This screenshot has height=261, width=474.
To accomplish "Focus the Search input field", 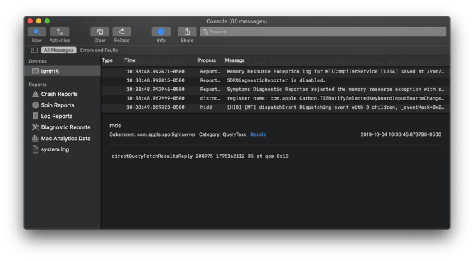I will (x=323, y=32).
